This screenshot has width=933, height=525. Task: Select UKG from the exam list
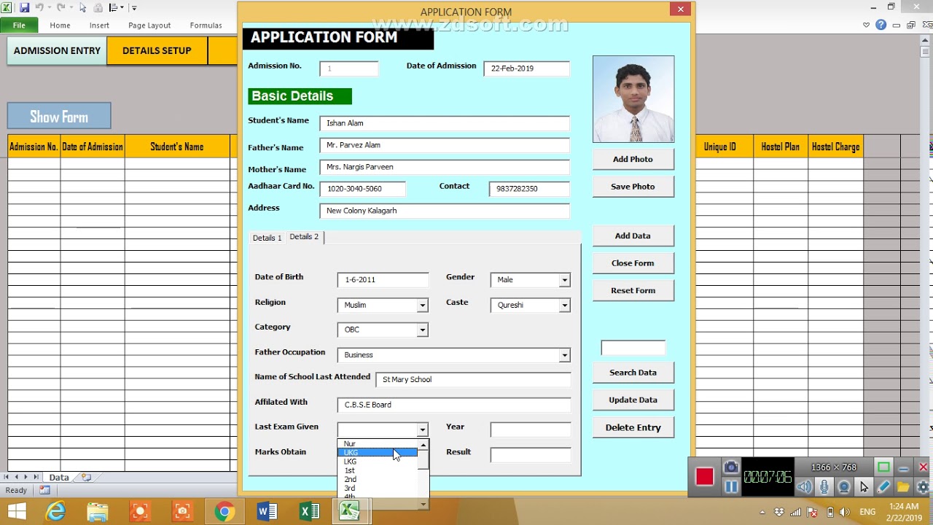pos(377,453)
